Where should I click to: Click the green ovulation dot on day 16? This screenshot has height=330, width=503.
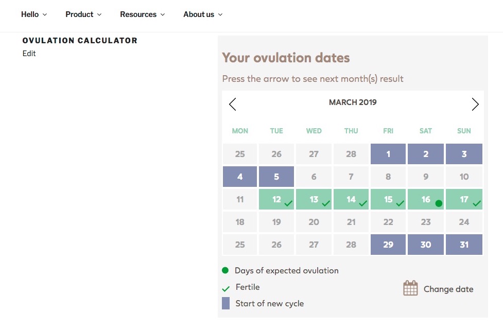439,203
